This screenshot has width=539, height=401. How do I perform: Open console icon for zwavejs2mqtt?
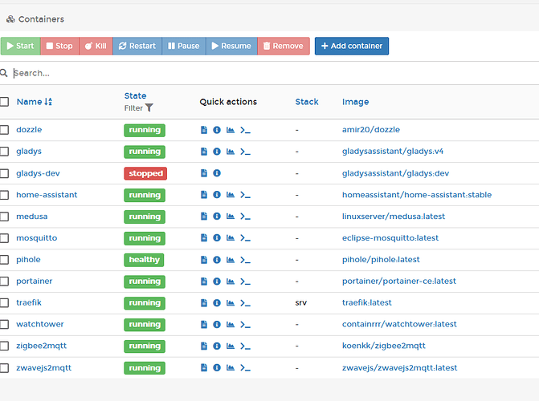pyautogui.click(x=245, y=367)
